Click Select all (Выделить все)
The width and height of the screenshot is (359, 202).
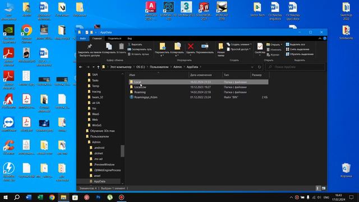pyautogui.click(x=296, y=44)
